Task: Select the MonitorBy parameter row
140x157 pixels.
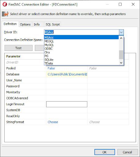Action: [67, 92]
